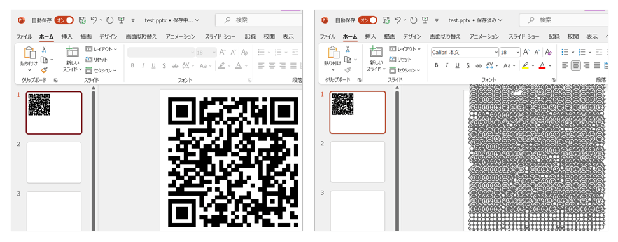Image resolution: width=618 pixels, height=242 pixels.
Task: Click Redo icon in right window
Action: 413,20
